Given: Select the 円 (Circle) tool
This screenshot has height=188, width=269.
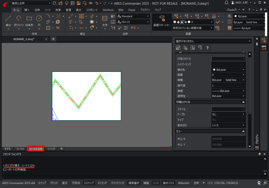Looking at the screenshot, I should click(39, 19).
